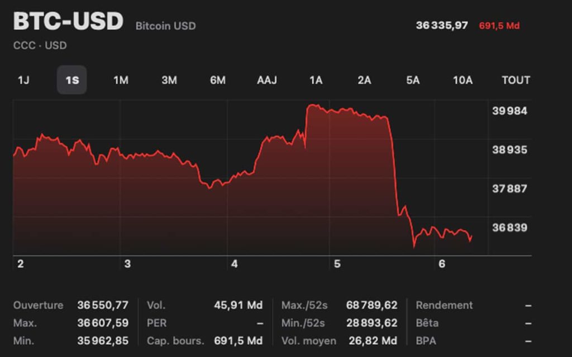Click day 5 marker on timeline
Screen dimensions: 572x357
[x=337, y=264]
